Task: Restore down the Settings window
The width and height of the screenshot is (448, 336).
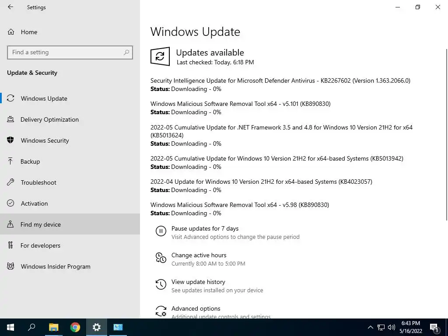Action: point(418,7)
